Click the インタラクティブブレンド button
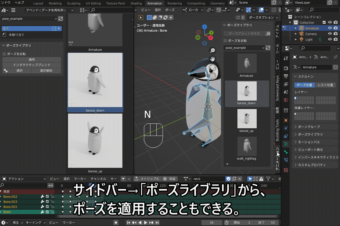This screenshot has height=226, width=340. tap(31, 65)
